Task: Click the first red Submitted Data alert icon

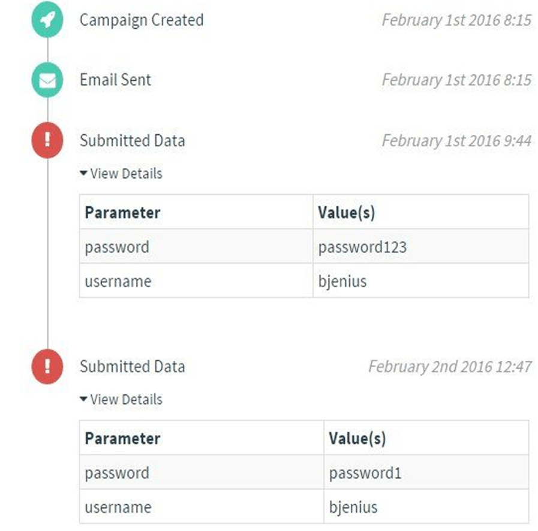Action: click(47, 142)
